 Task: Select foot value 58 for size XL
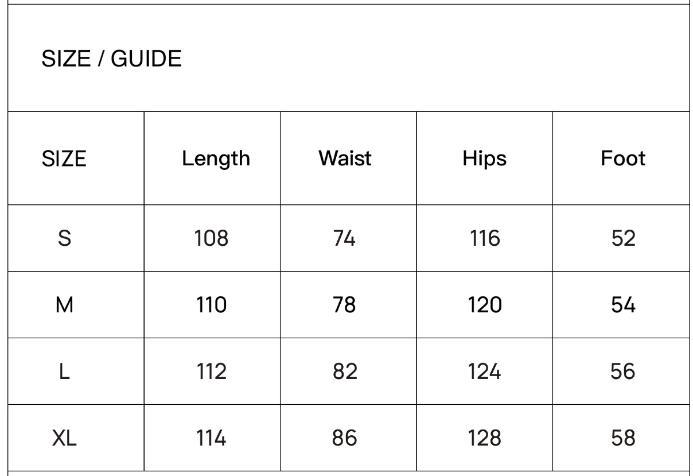click(x=622, y=438)
